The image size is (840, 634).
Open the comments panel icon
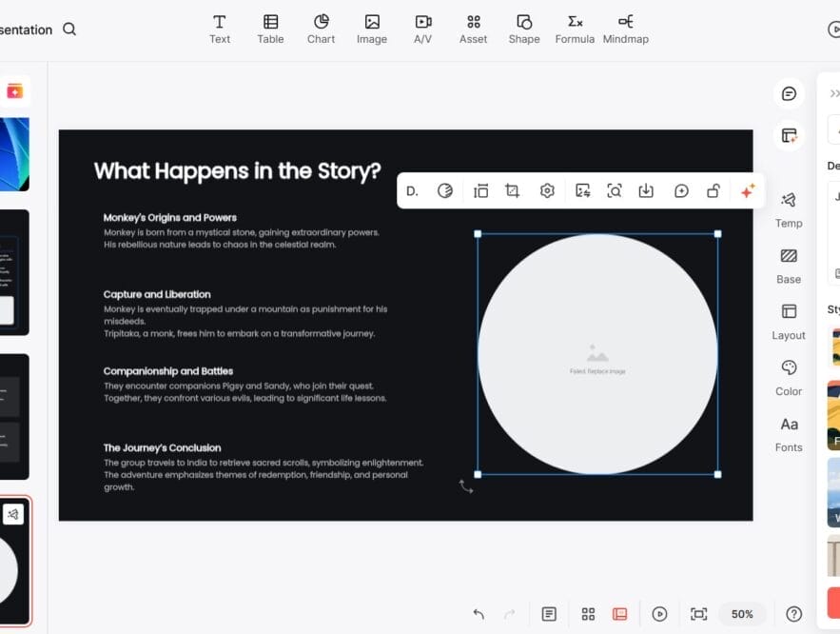click(789, 93)
